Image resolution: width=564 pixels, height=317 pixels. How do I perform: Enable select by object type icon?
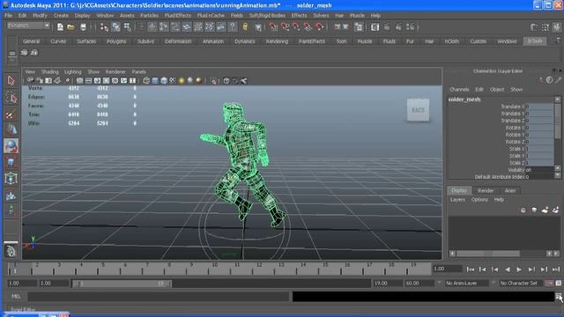[115, 27]
